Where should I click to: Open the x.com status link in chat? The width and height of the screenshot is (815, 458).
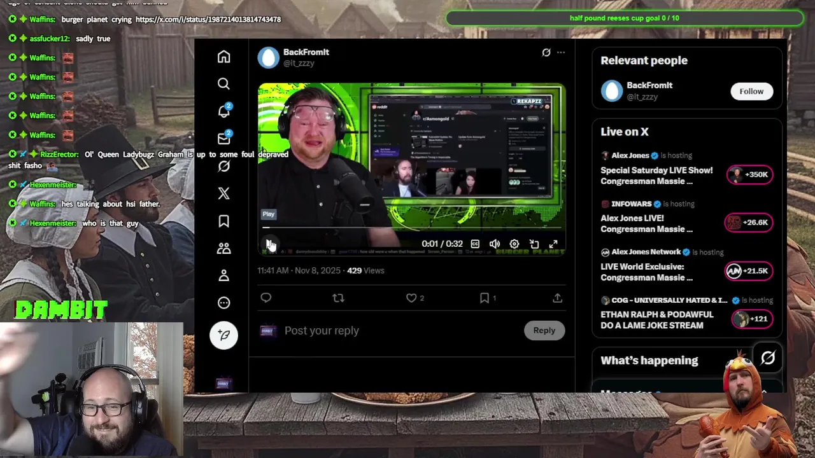(208, 20)
